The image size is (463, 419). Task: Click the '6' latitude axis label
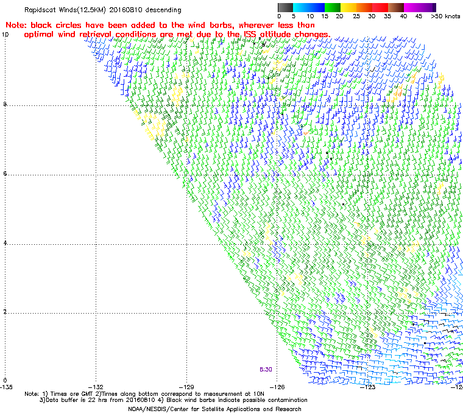click(5, 174)
